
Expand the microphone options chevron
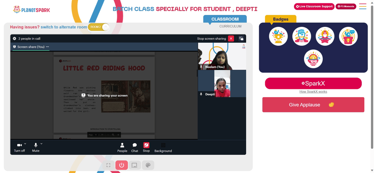[42, 144]
